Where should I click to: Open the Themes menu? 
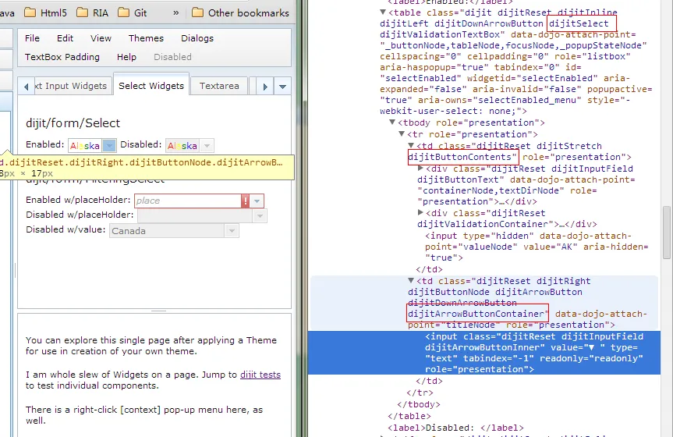tap(146, 38)
